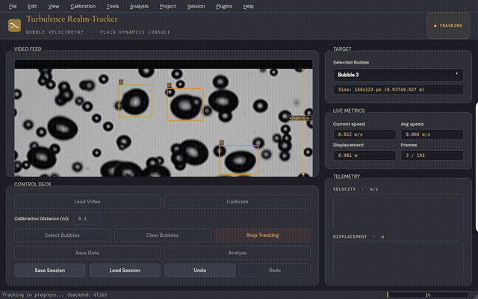
Task: Click the Calibrate button
Action: (x=238, y=202)
